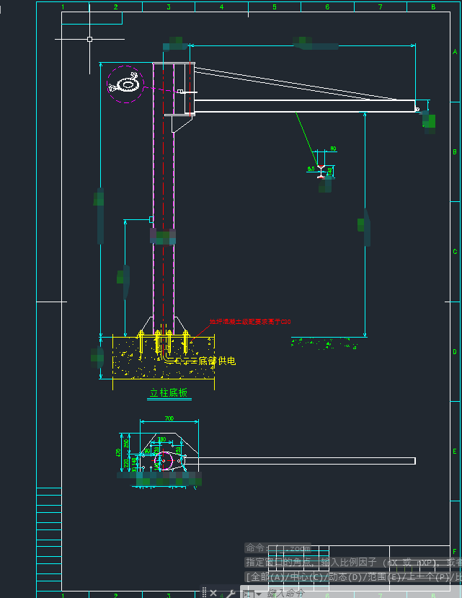
Task: Select the 80 dimension above I-beam section
Action: point(333,149)
